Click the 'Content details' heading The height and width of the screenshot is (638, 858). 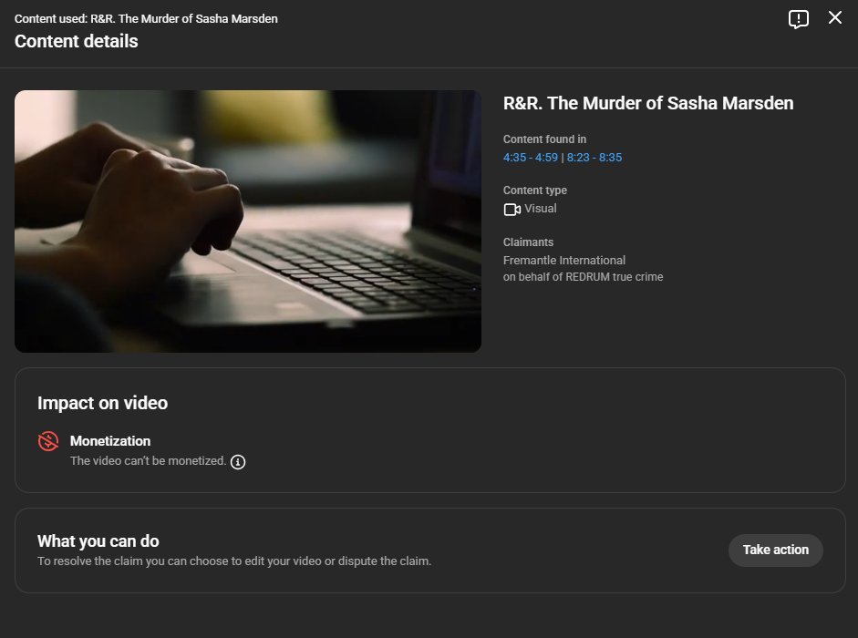tap(76, 41)
